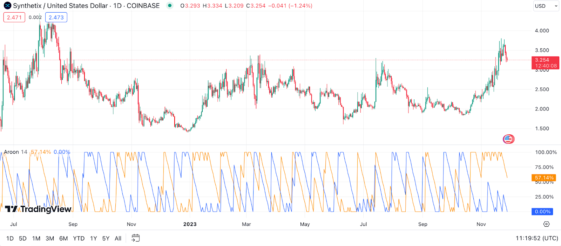Select the YTD time range
This screenshot has height=246, width=561.
click(x=79, y=239)
